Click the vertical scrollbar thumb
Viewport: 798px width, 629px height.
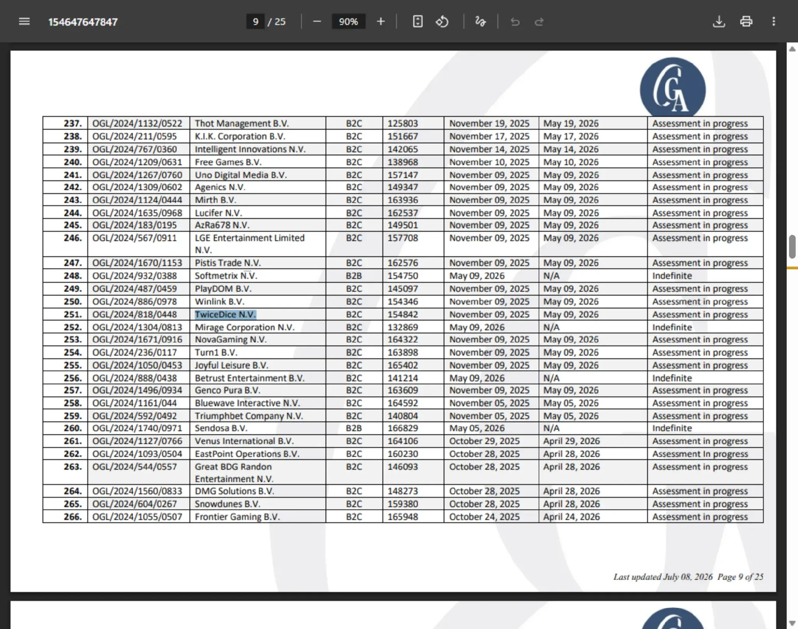pos(792,247)
